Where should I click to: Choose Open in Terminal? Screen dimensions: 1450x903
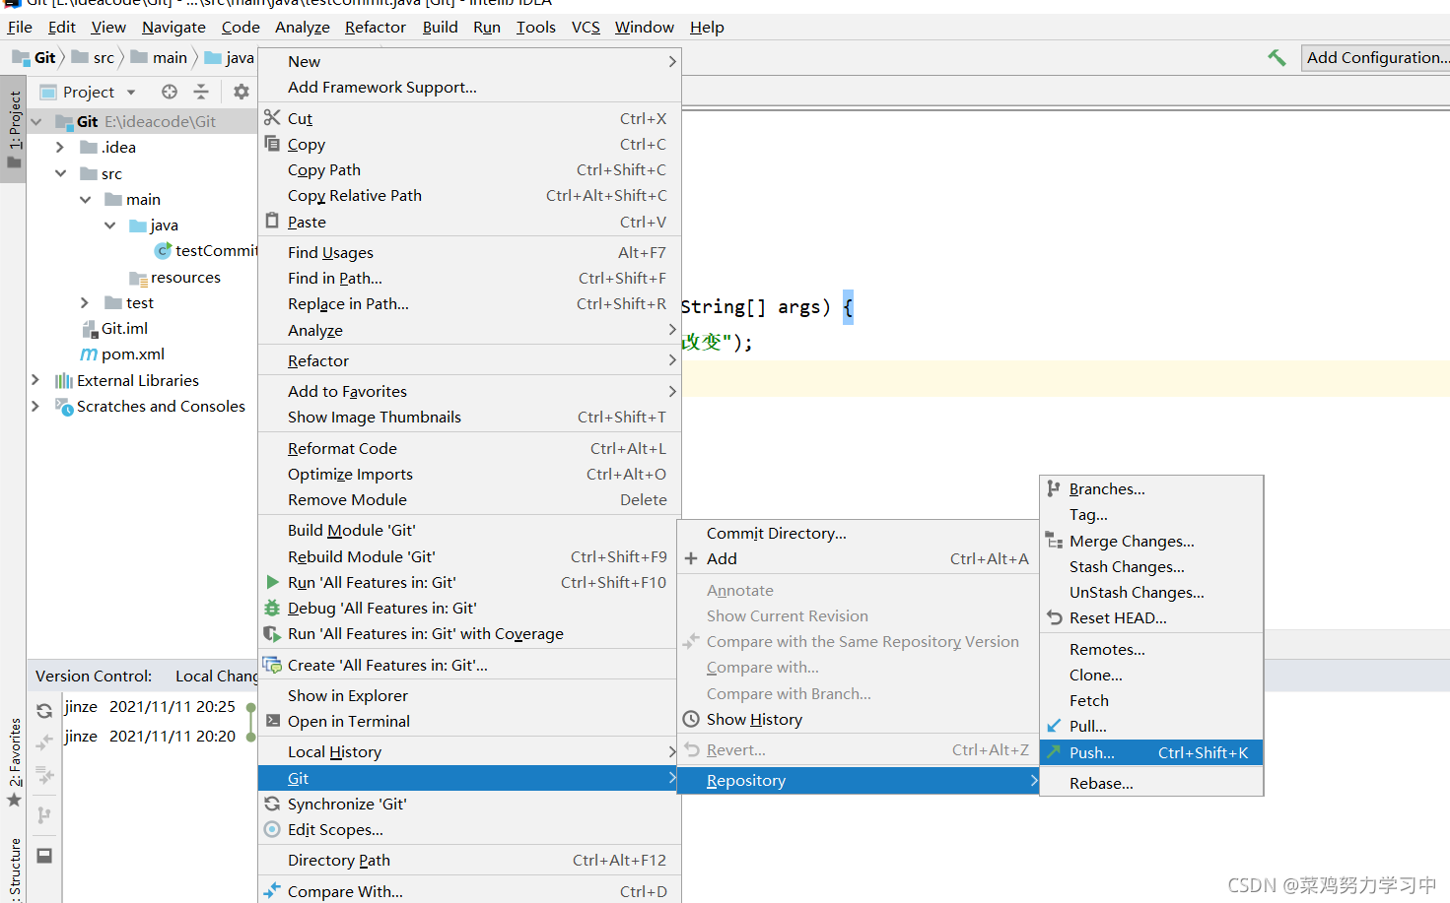pos(469,721)
